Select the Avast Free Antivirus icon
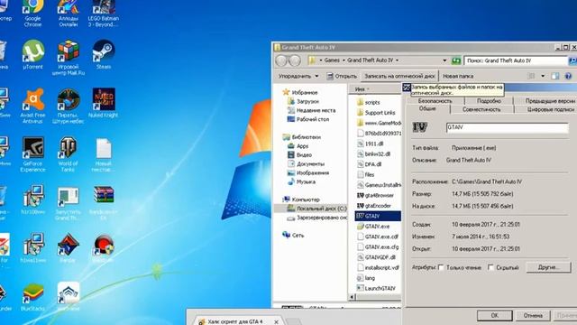Viewport: 577px width, 325px height. click(32, 106)
